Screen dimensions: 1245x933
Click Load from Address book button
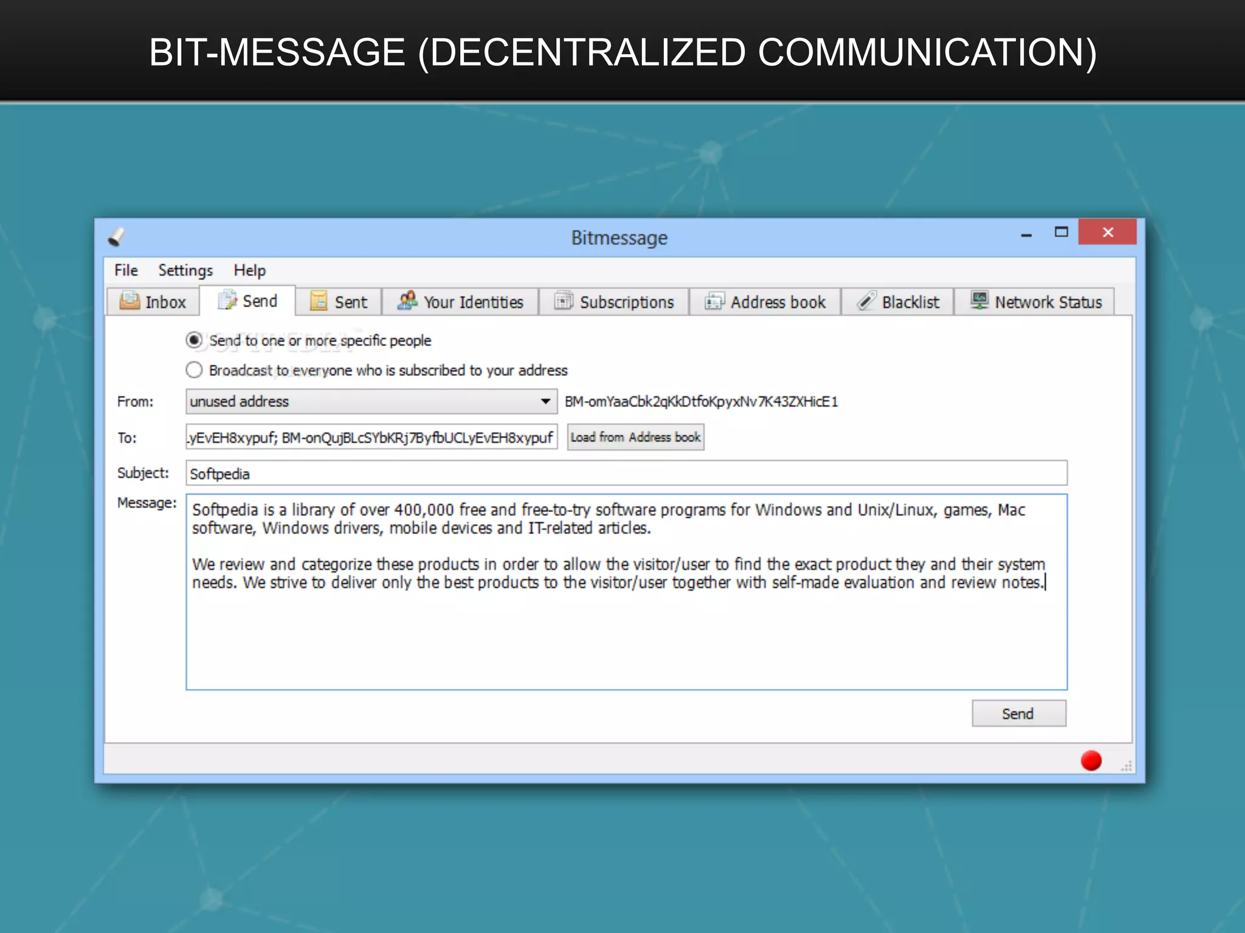[x=636, y=437]
